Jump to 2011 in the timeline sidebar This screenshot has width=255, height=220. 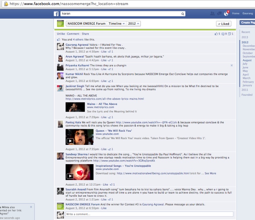point(245,90)
